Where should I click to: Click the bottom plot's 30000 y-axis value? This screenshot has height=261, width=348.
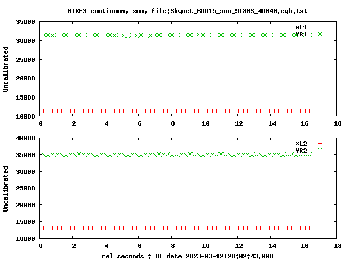[x=26, y=172]
